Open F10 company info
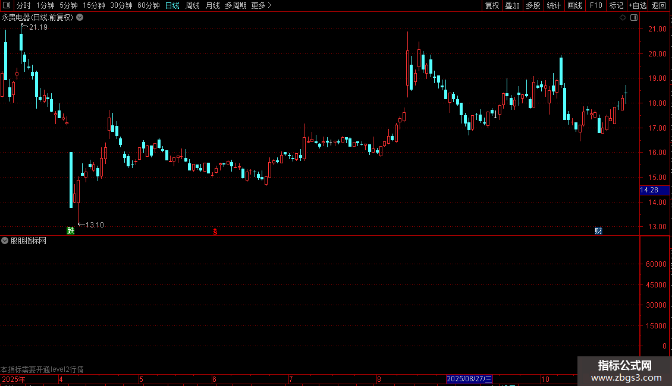The width and height of the screenshot is (672, 386). pos(596,5)
